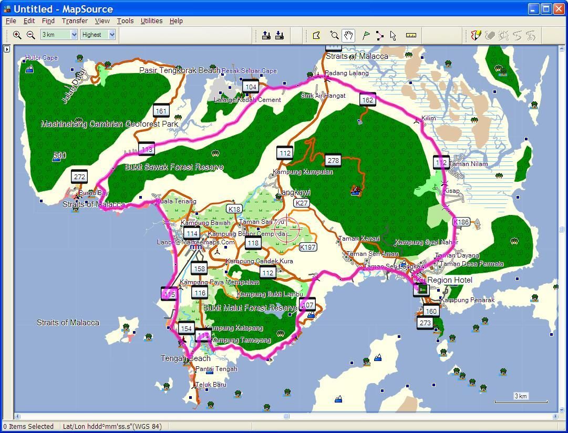Select the Waypoint flag tool
This screenshot has width=568, height=433.
point(366,35)
